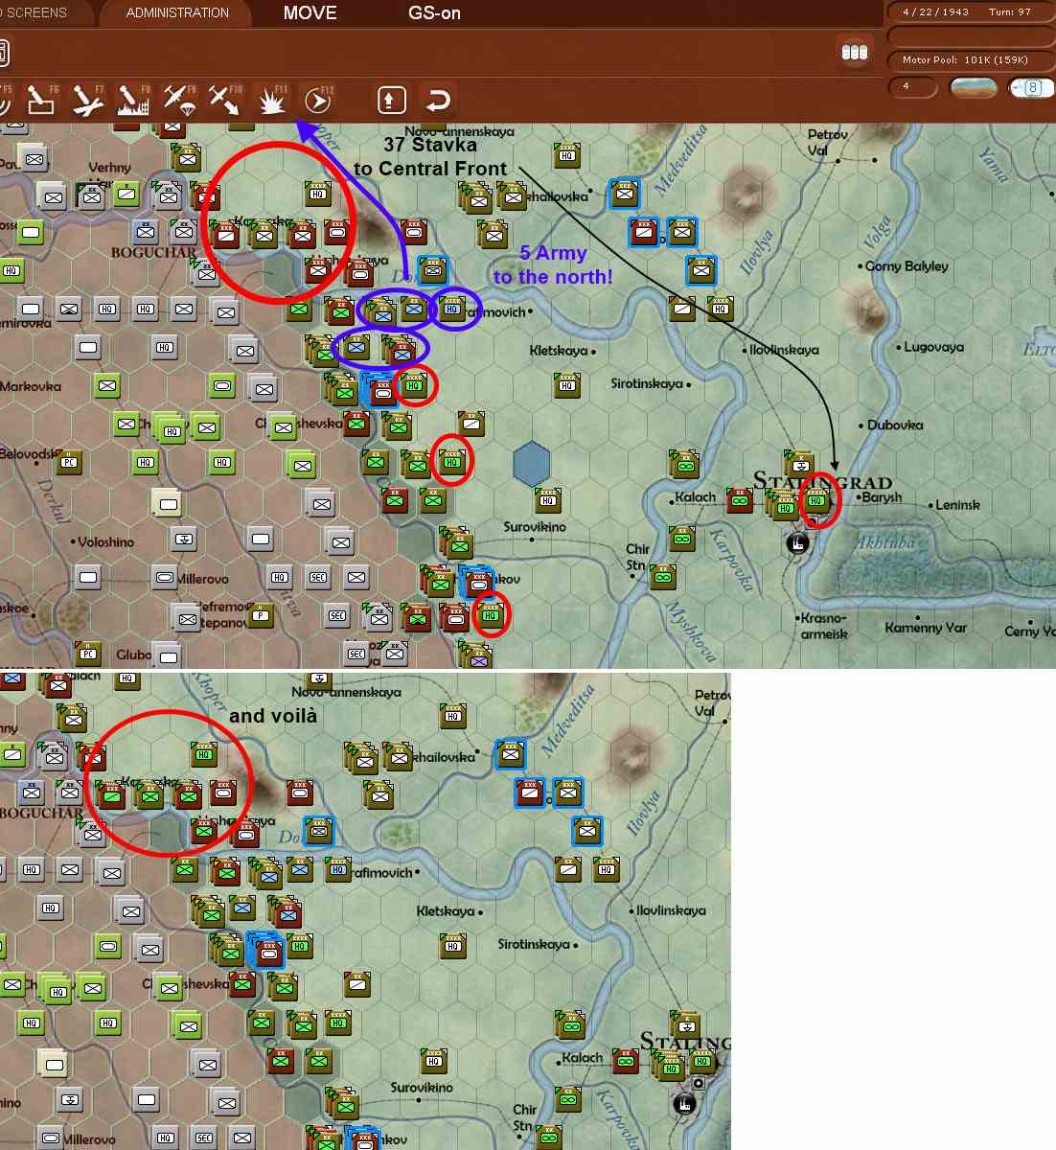The image size is (1056, 1150).
Task: Select the blue highlighted hexagon west of Kalach
Action: [531, 464]
